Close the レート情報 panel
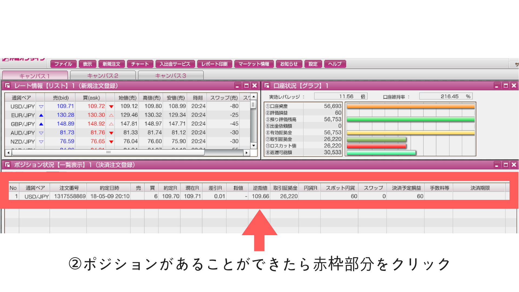 point(254,86)
